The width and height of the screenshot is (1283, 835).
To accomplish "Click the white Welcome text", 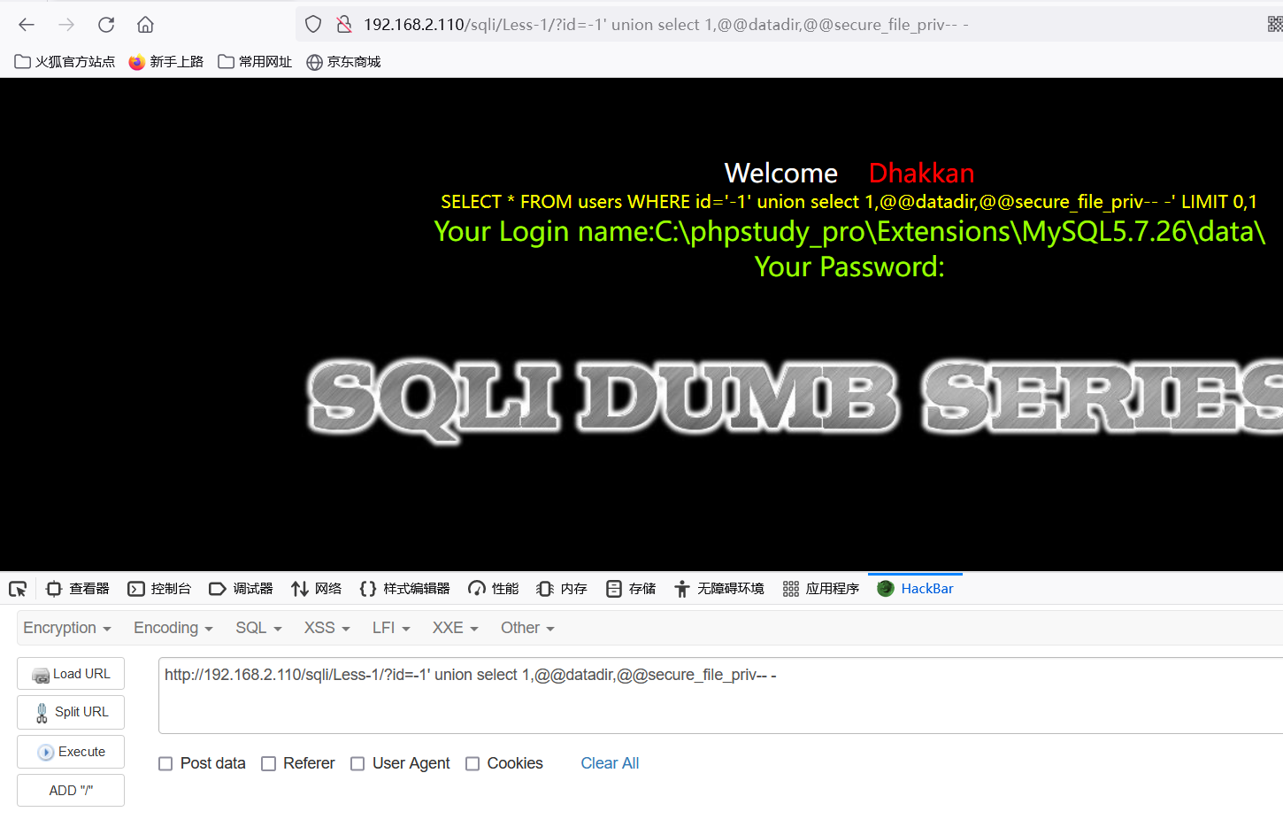I will [x=780, y=173].
